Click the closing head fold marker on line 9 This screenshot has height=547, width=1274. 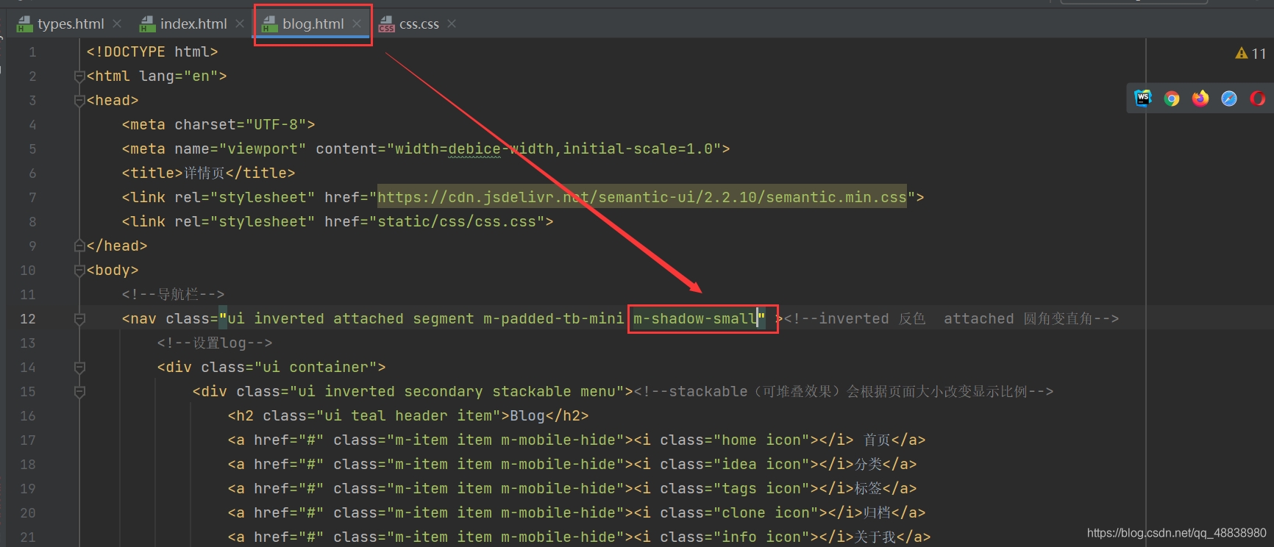79,246
